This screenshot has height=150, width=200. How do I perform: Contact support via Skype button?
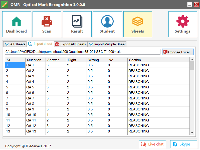(x=184, y=144)
